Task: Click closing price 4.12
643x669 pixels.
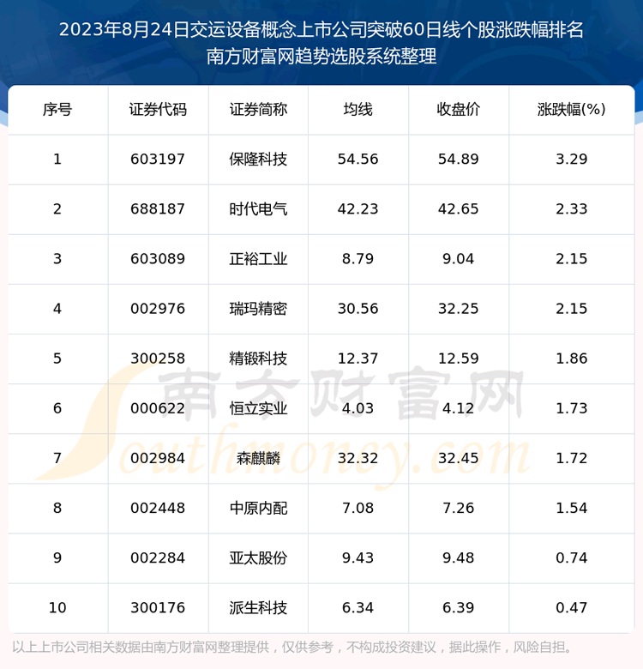Action: tap(459, 408)
